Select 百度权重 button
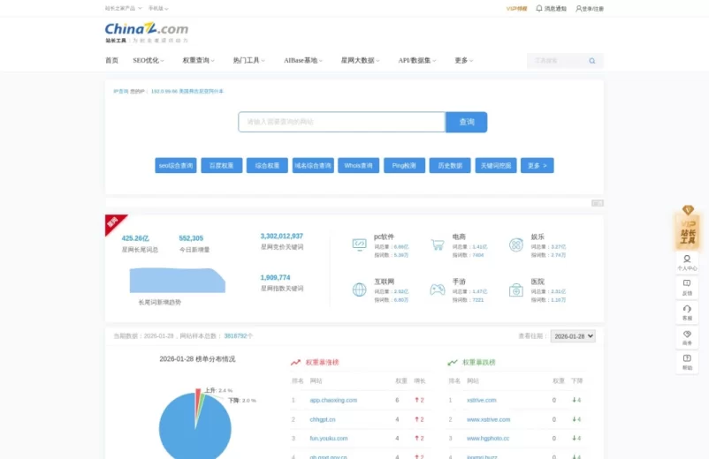The width and height of the screenshot is (709, 459). 222,166
